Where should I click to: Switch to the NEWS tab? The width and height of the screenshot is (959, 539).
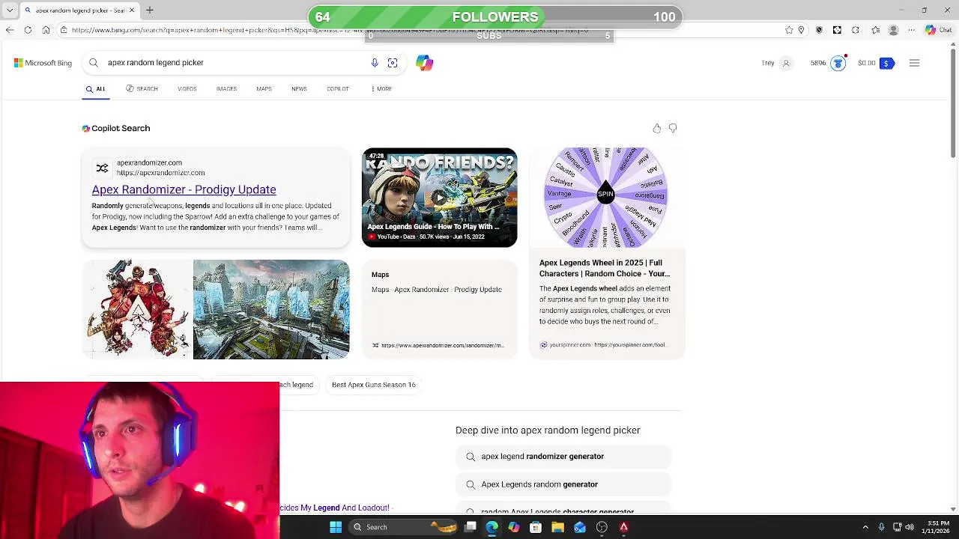[x=299, y=89]
